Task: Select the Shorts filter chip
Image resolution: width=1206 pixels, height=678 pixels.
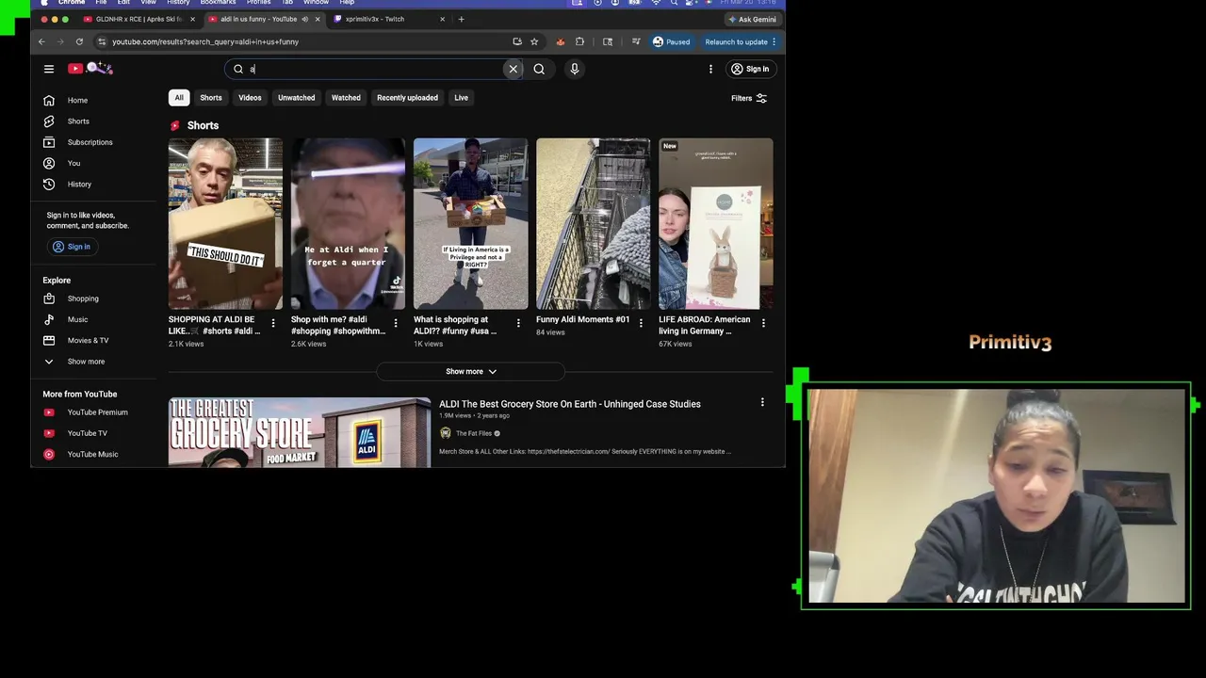Action: tap(211, 98)
